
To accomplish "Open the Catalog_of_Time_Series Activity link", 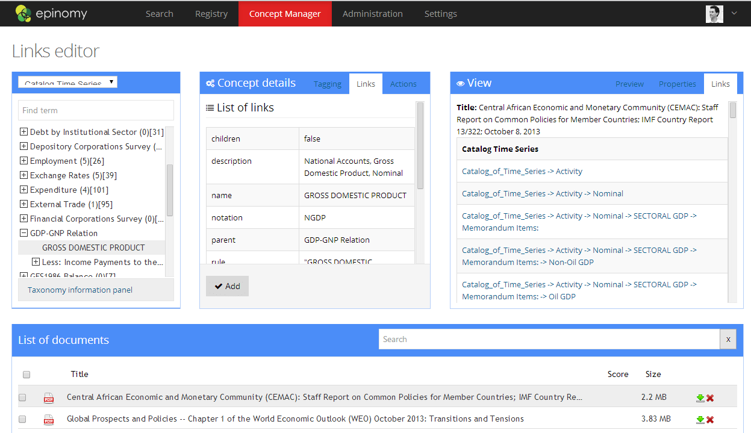I will coord(522,172).
